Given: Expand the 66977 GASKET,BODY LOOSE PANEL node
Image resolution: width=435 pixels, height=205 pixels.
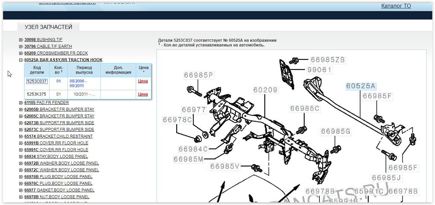Looking at the screenshot, I should (21, 190).
